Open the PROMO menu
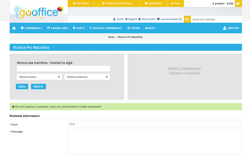 coord(134,28)
